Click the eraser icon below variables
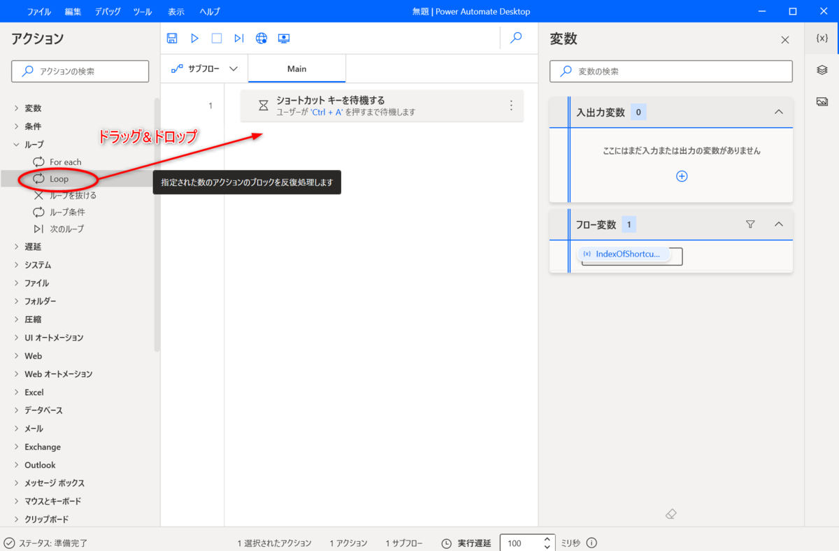Screen dimensions: 839x551 (x=671, y=514)
